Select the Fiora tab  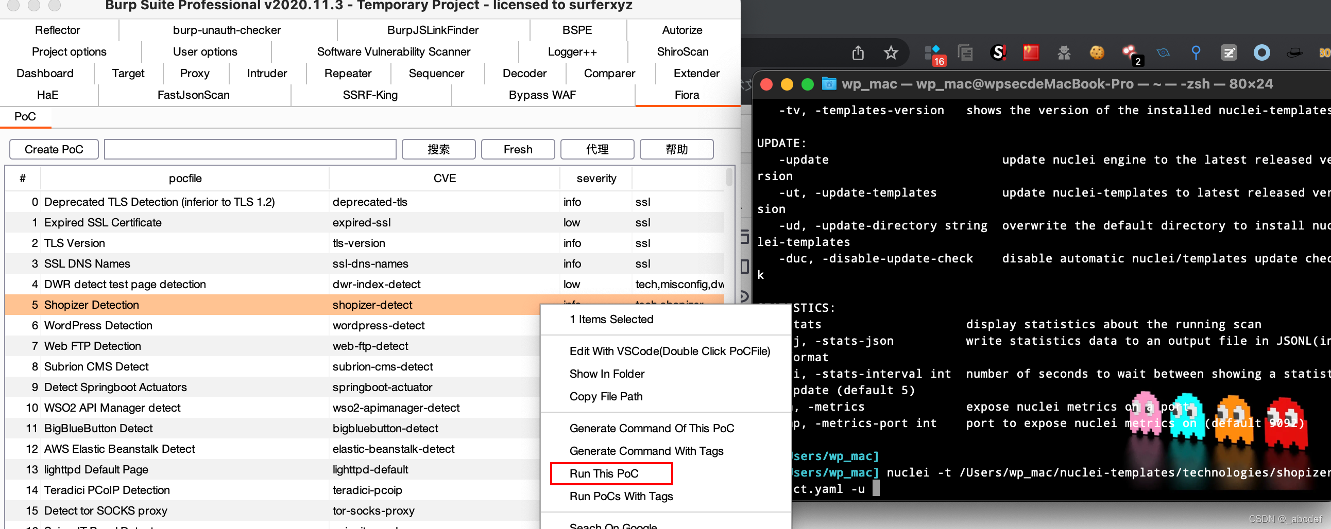[687, 95]
